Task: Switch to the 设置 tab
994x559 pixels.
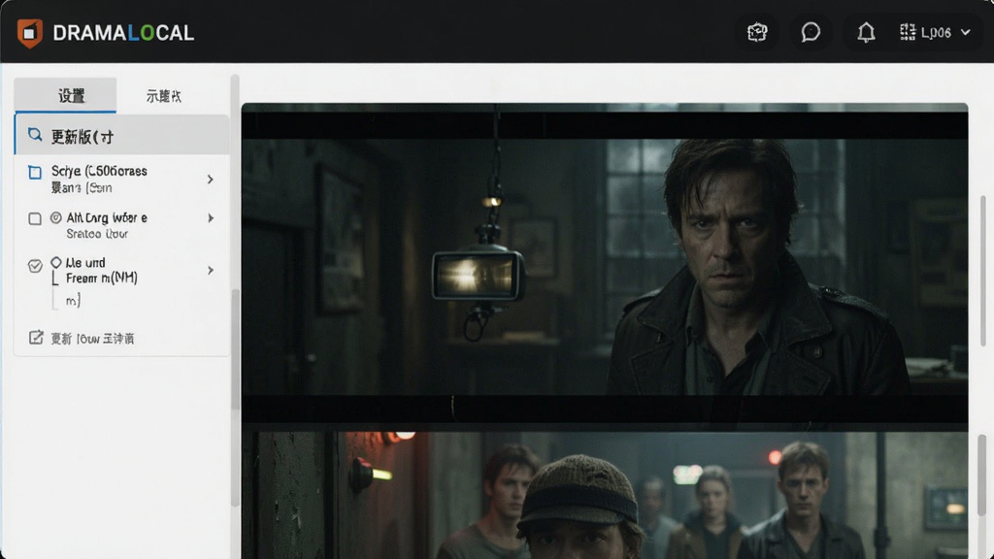Action: pos(65,96)
